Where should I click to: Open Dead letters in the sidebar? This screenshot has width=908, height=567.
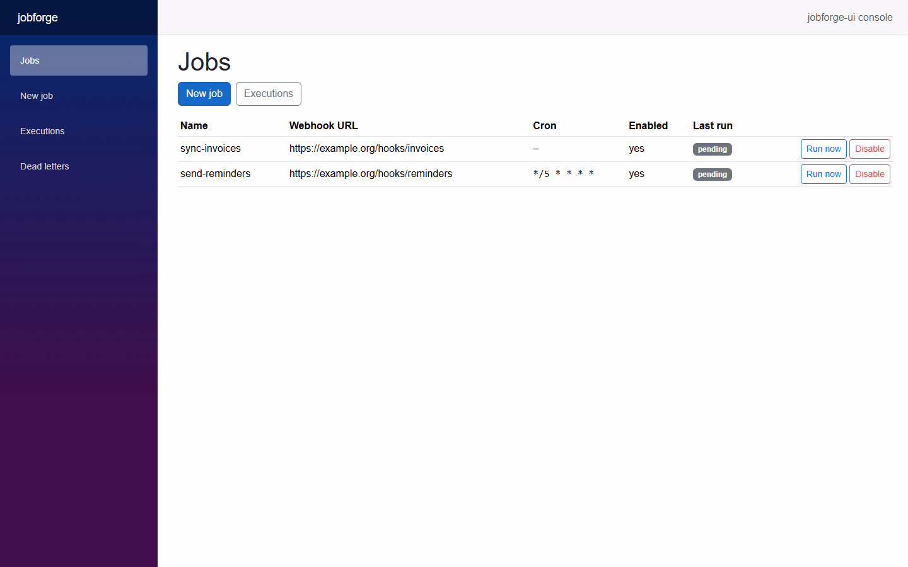click(x=79, y=166)
